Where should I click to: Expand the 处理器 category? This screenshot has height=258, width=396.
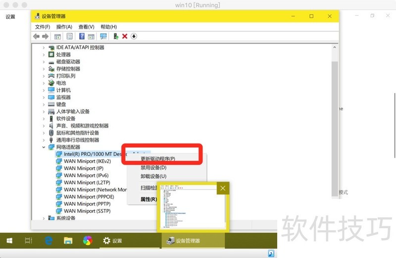coord(44,54)
